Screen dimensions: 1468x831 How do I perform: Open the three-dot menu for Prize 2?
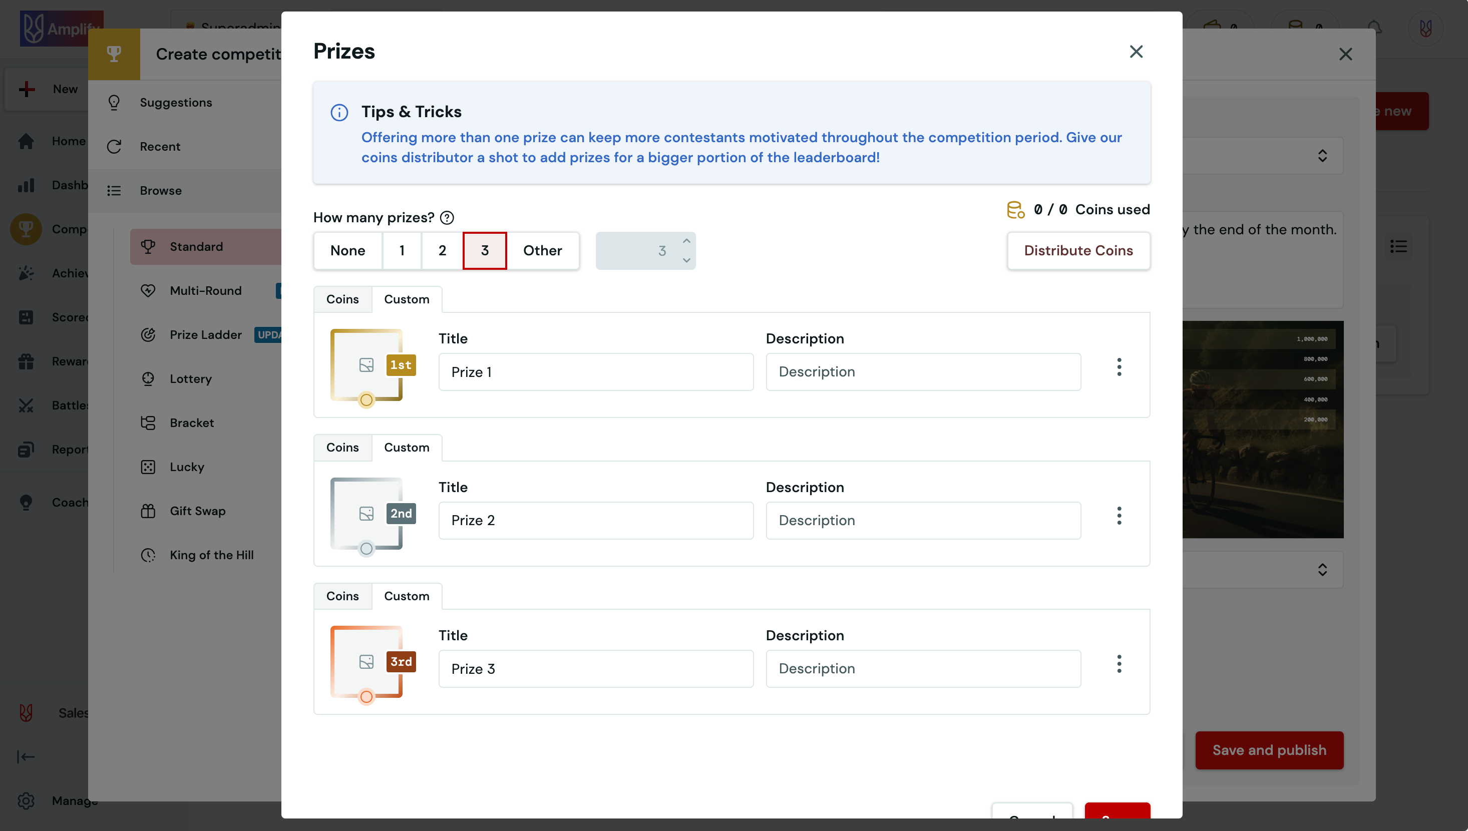[x=1119, y=516]
